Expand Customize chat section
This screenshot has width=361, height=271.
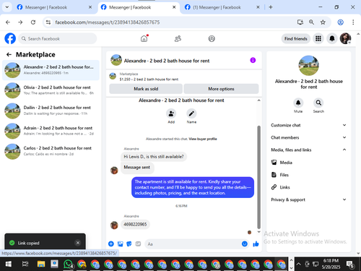[x=308, y=125]
